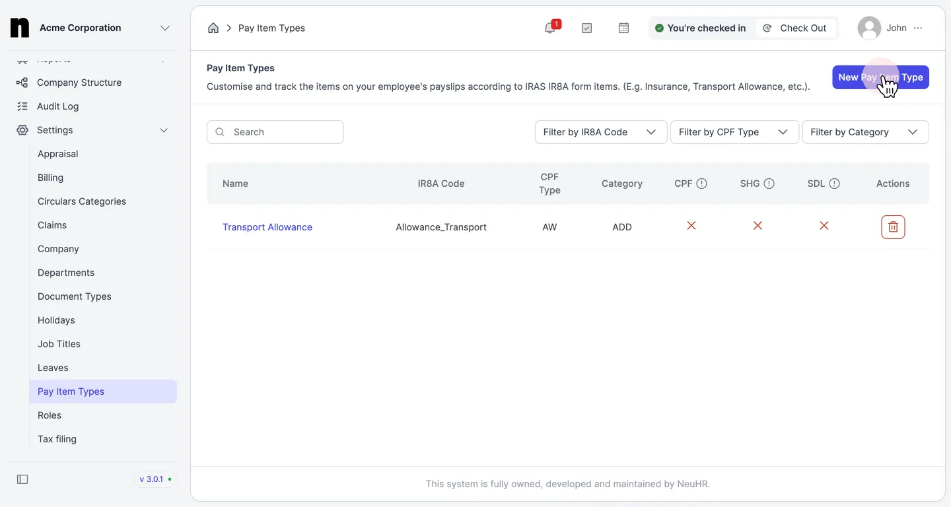Click the AW CPF type cell
951x507 pixels.
click(x=549, y=227)
